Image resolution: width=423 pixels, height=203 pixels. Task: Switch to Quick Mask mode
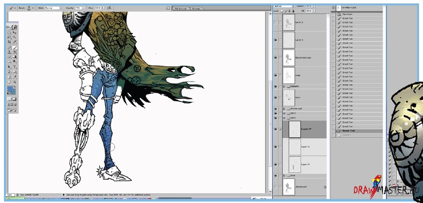[x=15, y=99]
